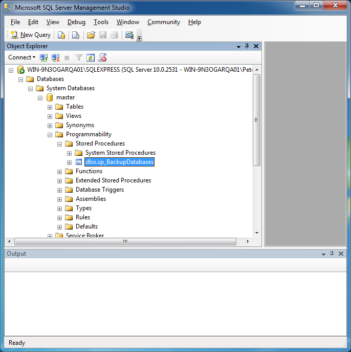This screenshot has height=352, width=351.
Task: Collapse the System Databases folder
Action: click(x=30, y=89)
